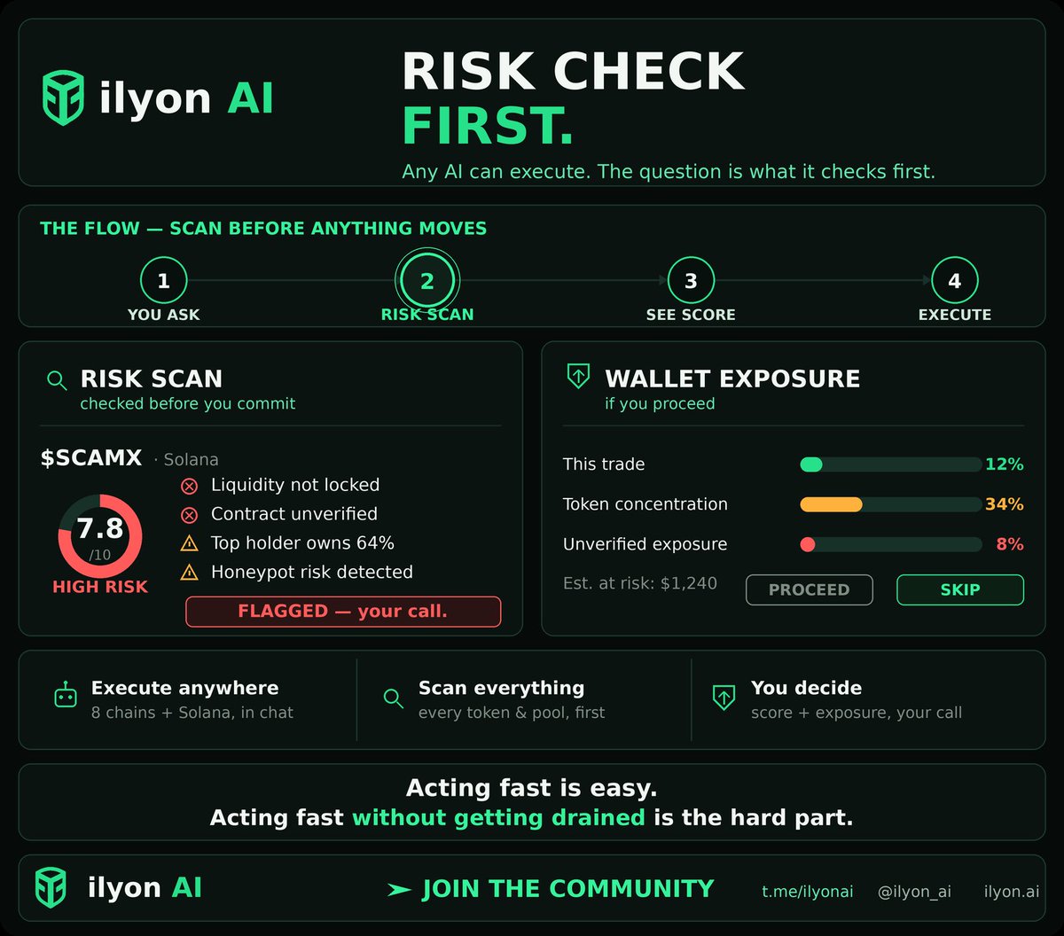Click the Unverified exposure 8% bar
Screen dimensions: 1064x936
[x=891, y=544]
